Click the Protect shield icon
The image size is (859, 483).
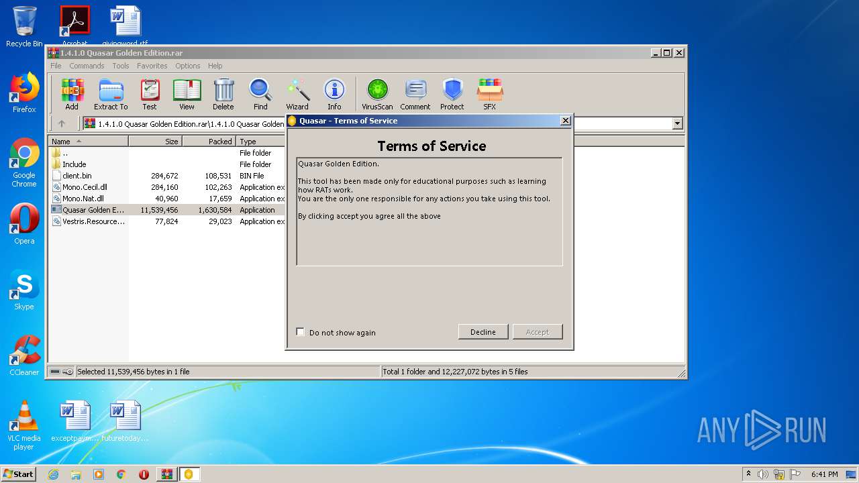tap(452, 95)
